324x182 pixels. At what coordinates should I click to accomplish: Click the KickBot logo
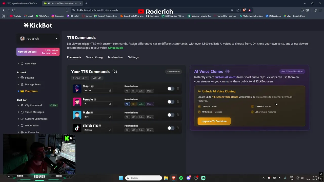[x=38, y=25]
